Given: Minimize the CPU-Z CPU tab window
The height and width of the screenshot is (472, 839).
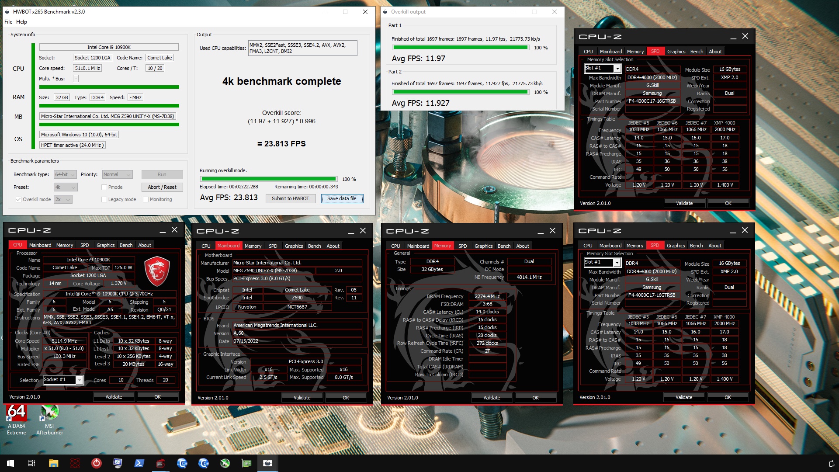Looking at the screenshot, I should tap(163, 230).
